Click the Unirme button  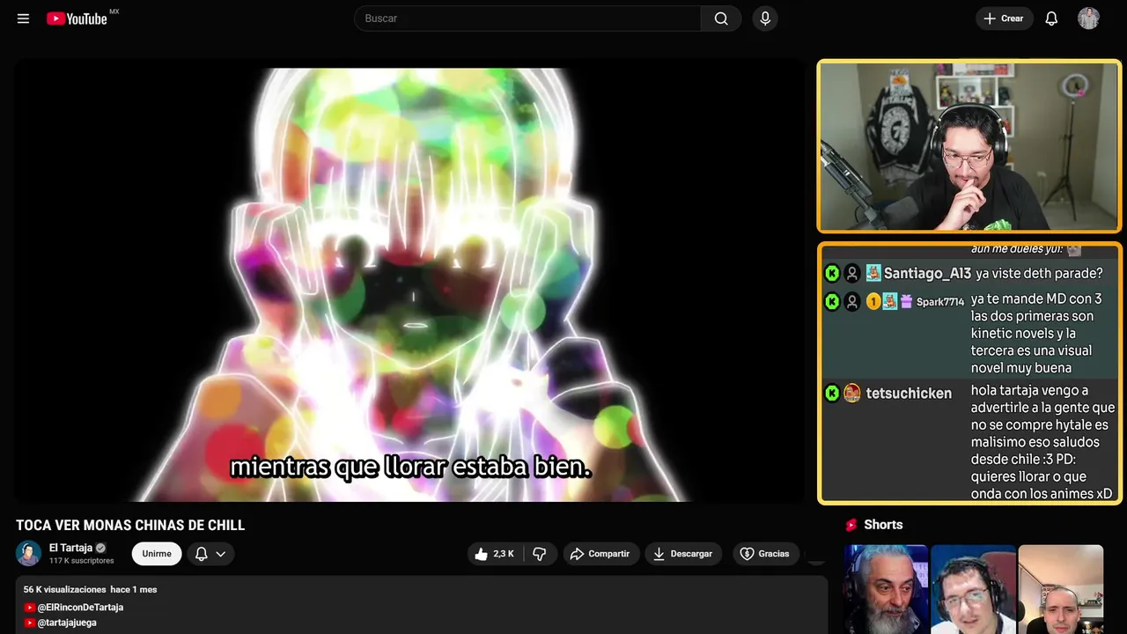[157, 554]
